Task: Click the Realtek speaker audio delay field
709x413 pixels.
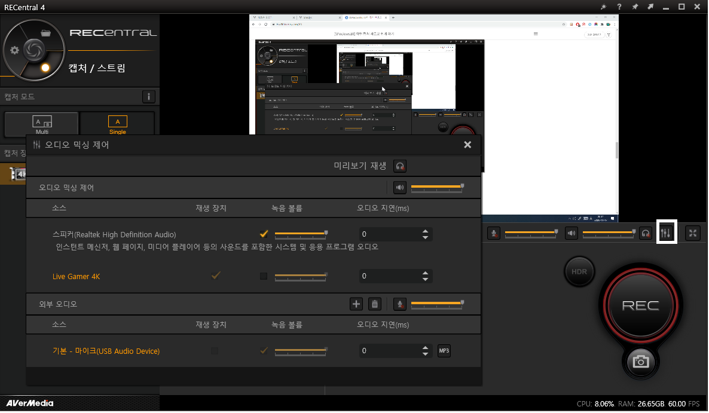Action: (x=395, y=234)
